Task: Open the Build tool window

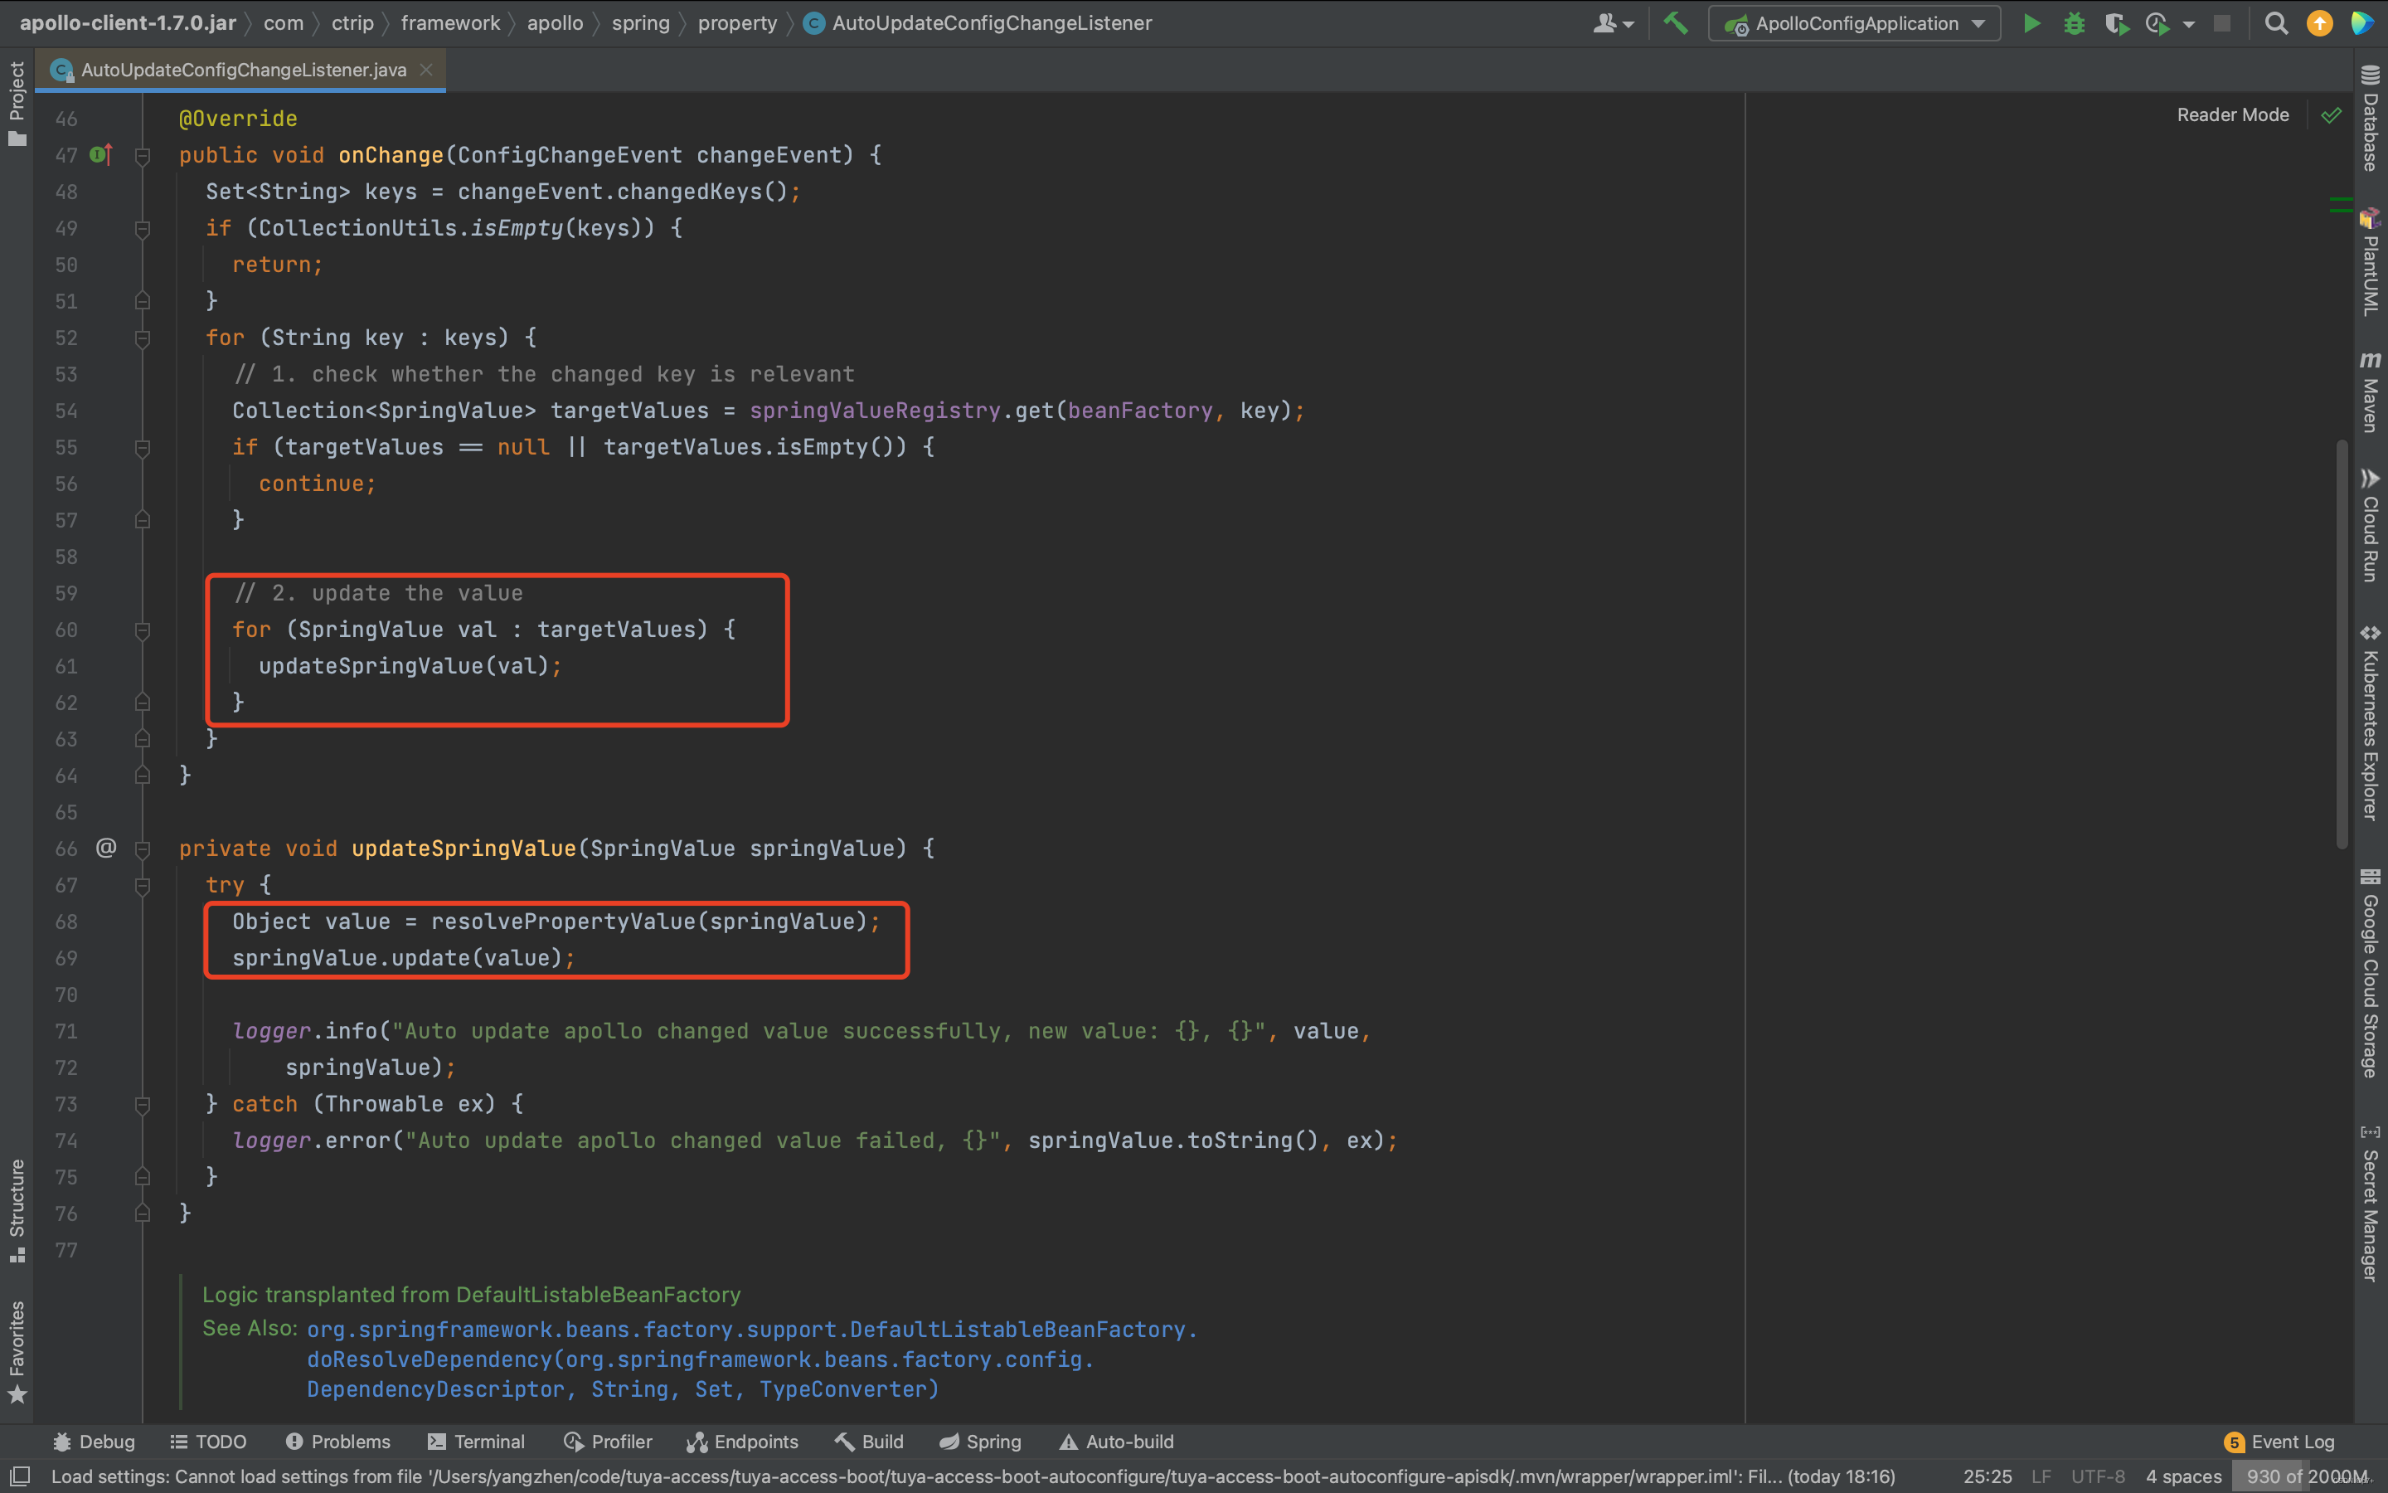Action: [x=876, y=1442]
